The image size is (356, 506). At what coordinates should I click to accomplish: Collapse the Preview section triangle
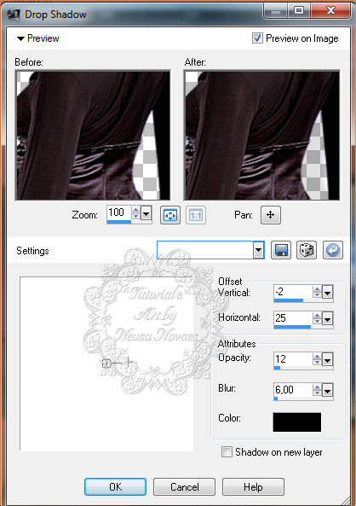pos(20,38)
